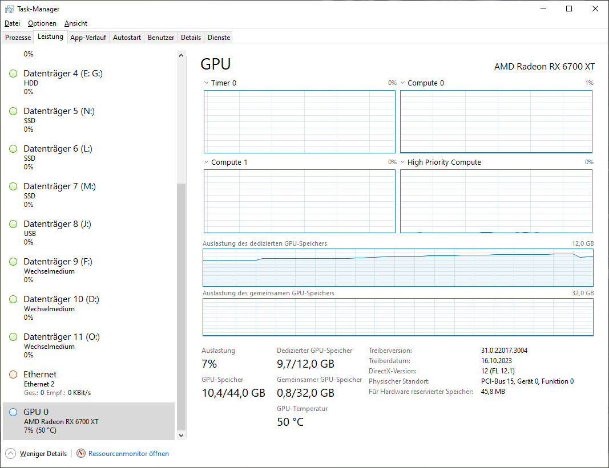
Task: Click the sidebar scroll-down arrow
Action: click(181, 436)
